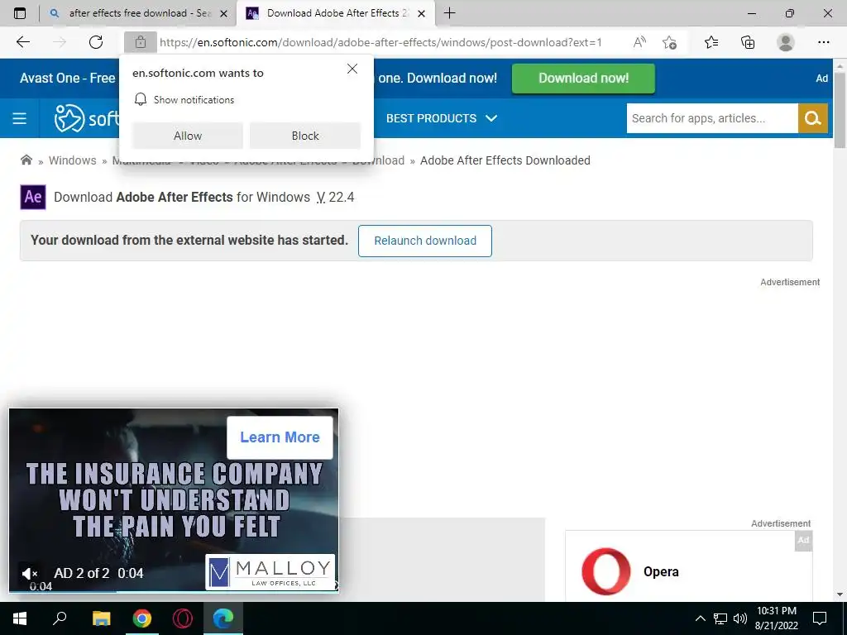Screen dimensions: 847x635
Task: Open File Explorer from the taskbar
Action: 101,618
